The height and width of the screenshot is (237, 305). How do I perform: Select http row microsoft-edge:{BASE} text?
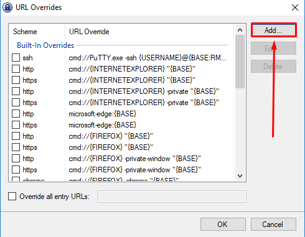pos(103,114)
